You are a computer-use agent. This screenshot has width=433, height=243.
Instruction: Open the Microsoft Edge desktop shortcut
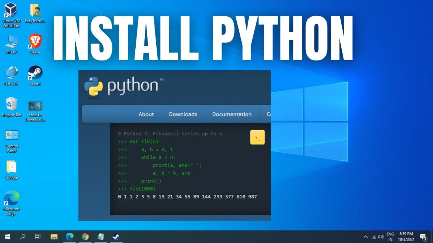pos(12,199)
